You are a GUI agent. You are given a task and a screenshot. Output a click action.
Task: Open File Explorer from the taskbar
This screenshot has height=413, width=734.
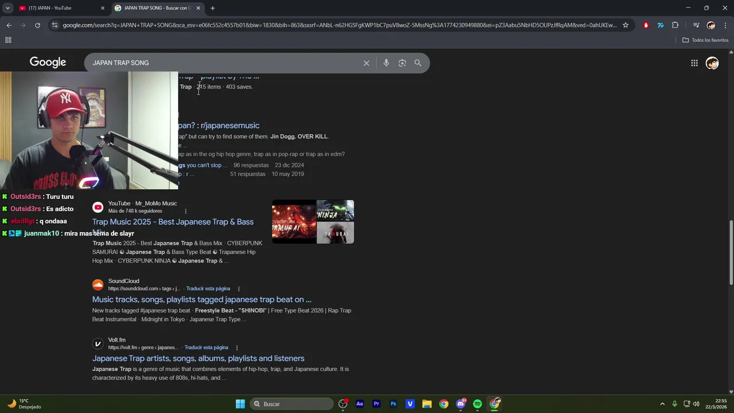tap(427, 404)
